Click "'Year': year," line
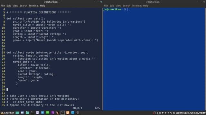This screenshot has width=206, height=115. (x=26, y=71)
